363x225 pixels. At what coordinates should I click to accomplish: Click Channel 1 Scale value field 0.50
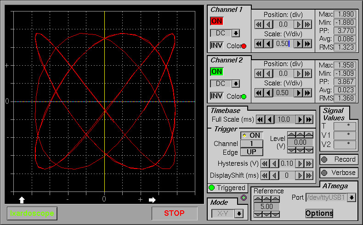click(x=283, y=44)
